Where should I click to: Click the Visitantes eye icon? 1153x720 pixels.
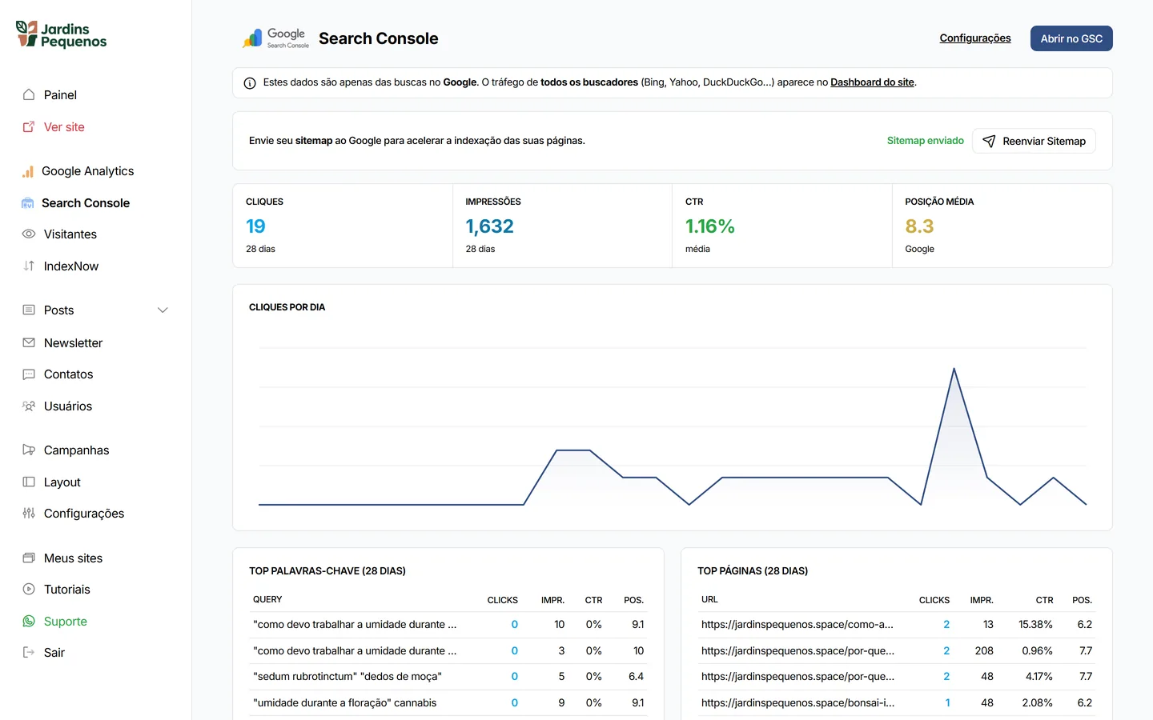tap(29, 234)
